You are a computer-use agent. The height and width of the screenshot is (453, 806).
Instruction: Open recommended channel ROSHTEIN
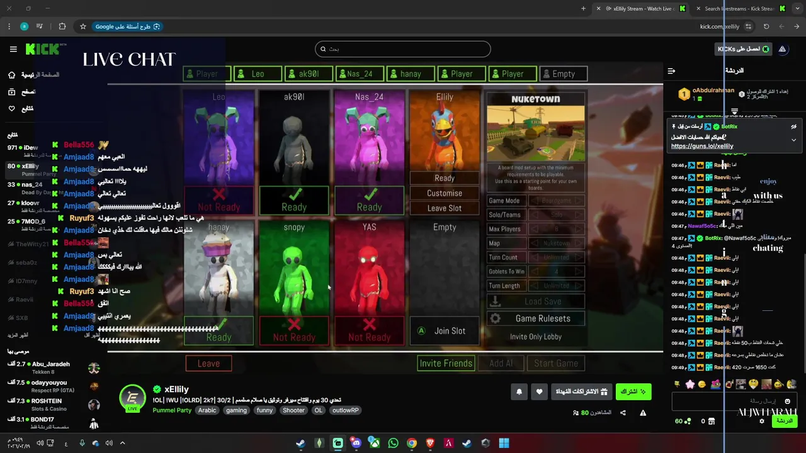(54, 405)
